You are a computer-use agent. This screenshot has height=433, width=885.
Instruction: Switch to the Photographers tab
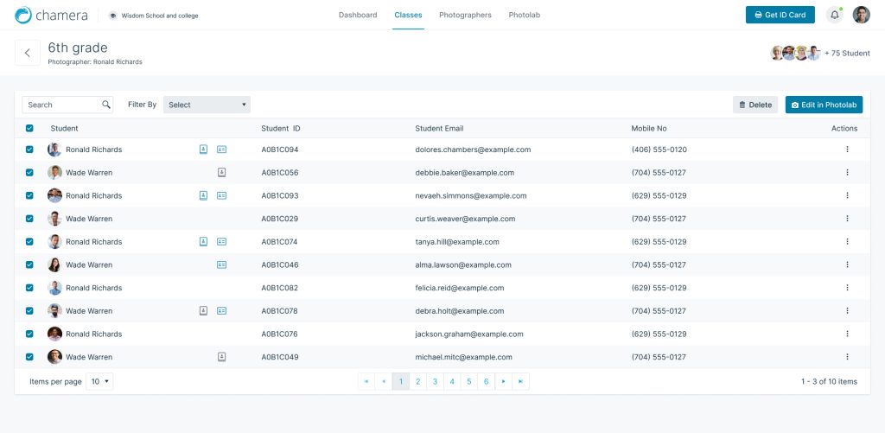(465, 15)
